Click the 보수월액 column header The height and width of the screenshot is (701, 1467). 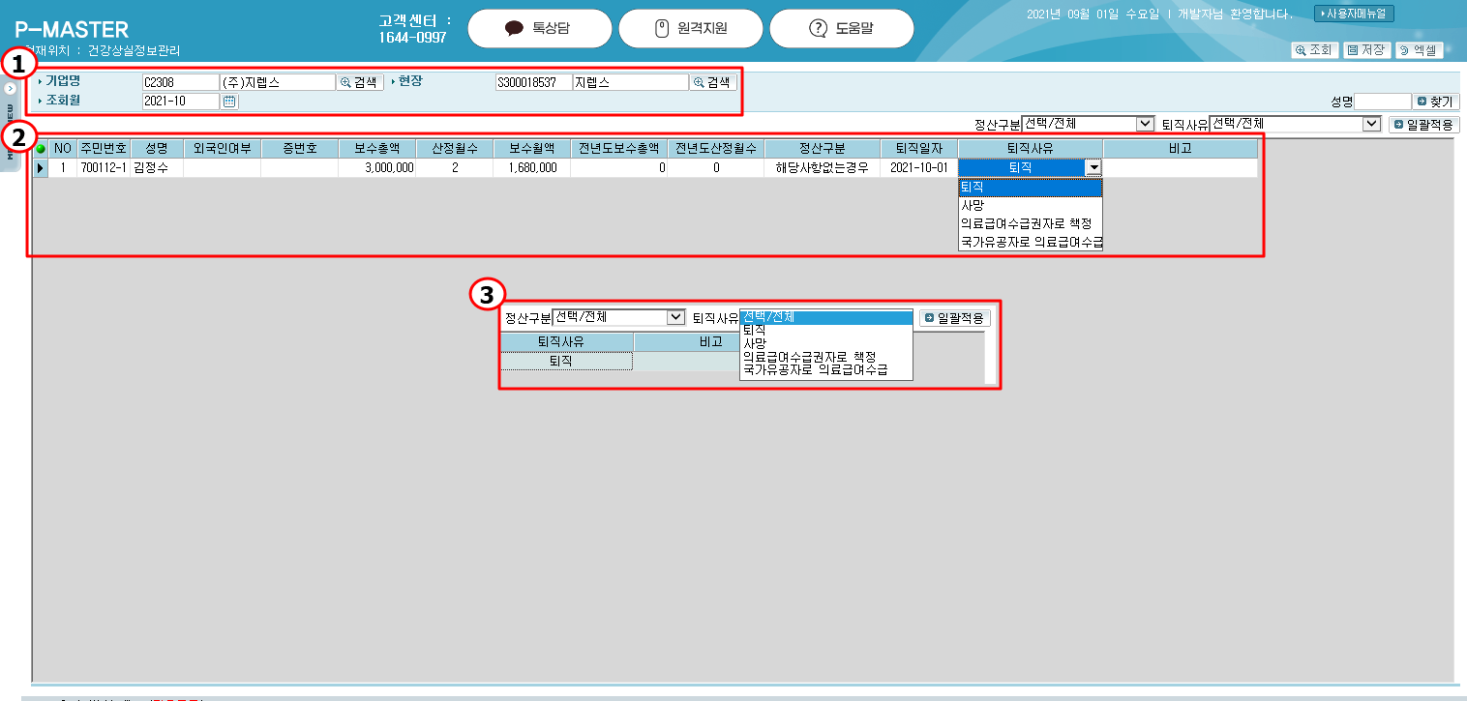532,149
